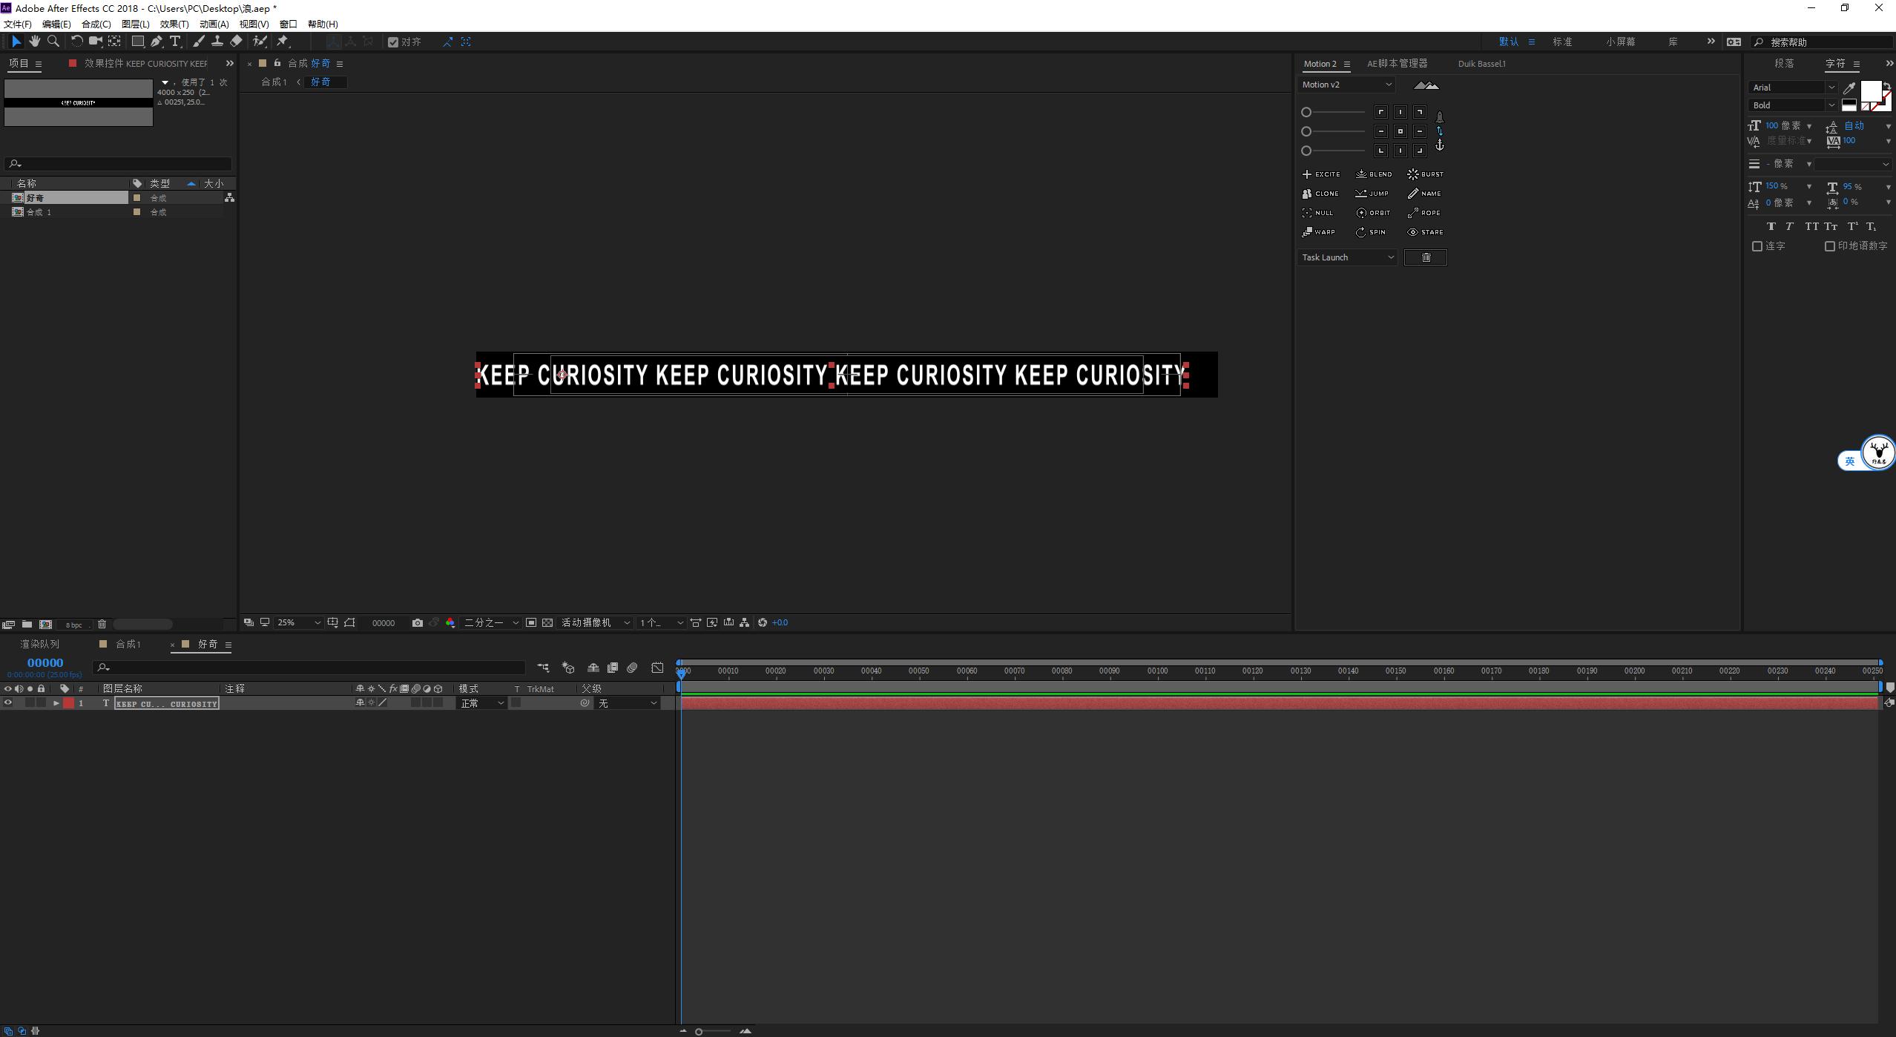Select 合成 1 in project panel
Image resolution: width=1896 pixels, height=1037 pixels.
[39, 212]
